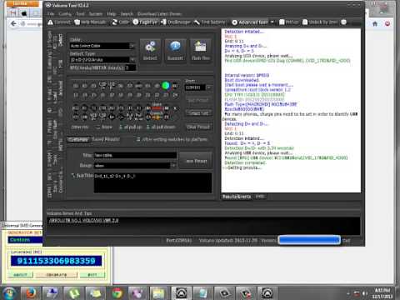Toggle the first pin in the second row
This screenshot has height=300, width=400.
75,95
